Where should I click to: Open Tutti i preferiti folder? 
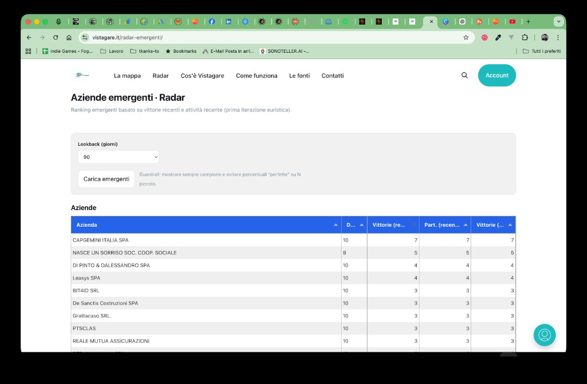pyautogui.click(x=542, y=51)
